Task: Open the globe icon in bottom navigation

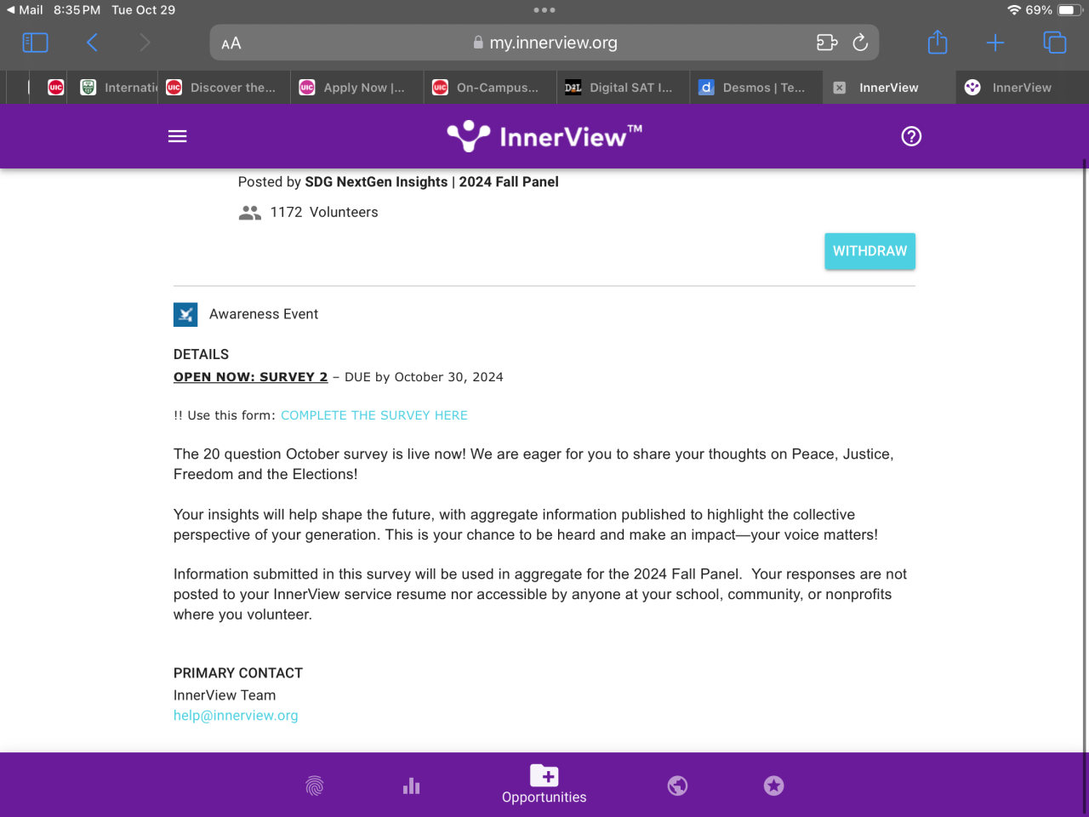Action: tap(677, 786)
